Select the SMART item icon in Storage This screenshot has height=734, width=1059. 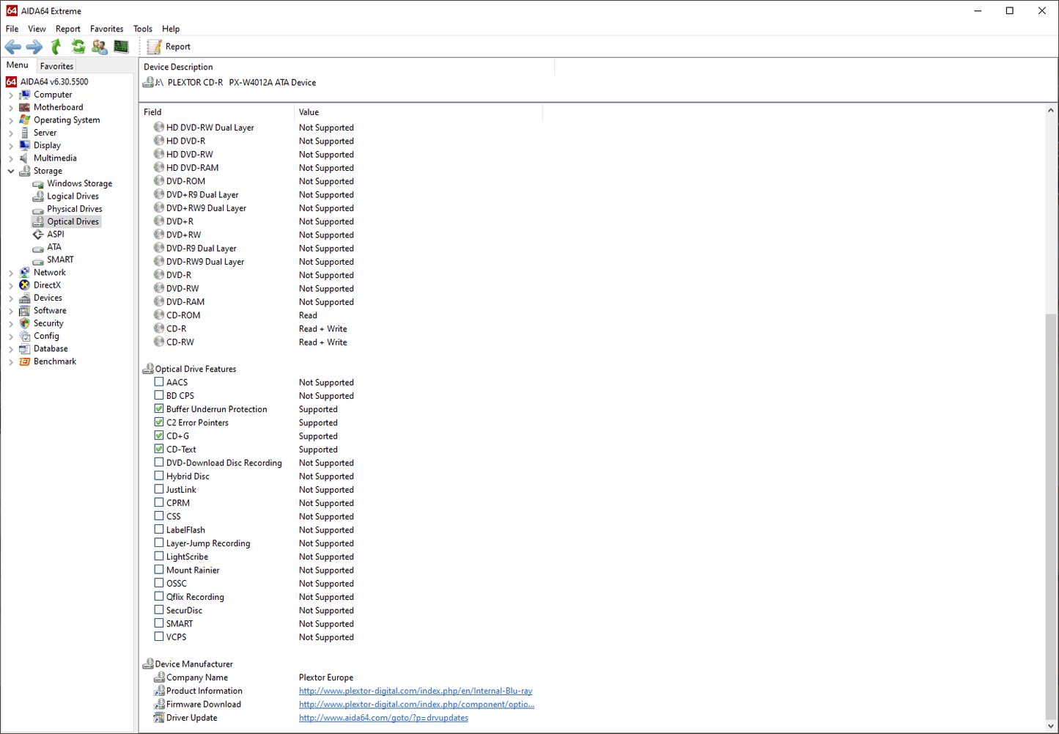coord(38,260)
